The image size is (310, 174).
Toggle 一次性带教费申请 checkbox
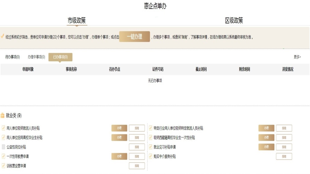[x=3, y=156]
